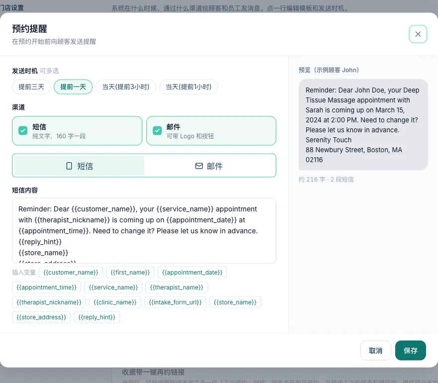
Task: Insert the {{therapist_name}} variable
Action: coord(177,287)
